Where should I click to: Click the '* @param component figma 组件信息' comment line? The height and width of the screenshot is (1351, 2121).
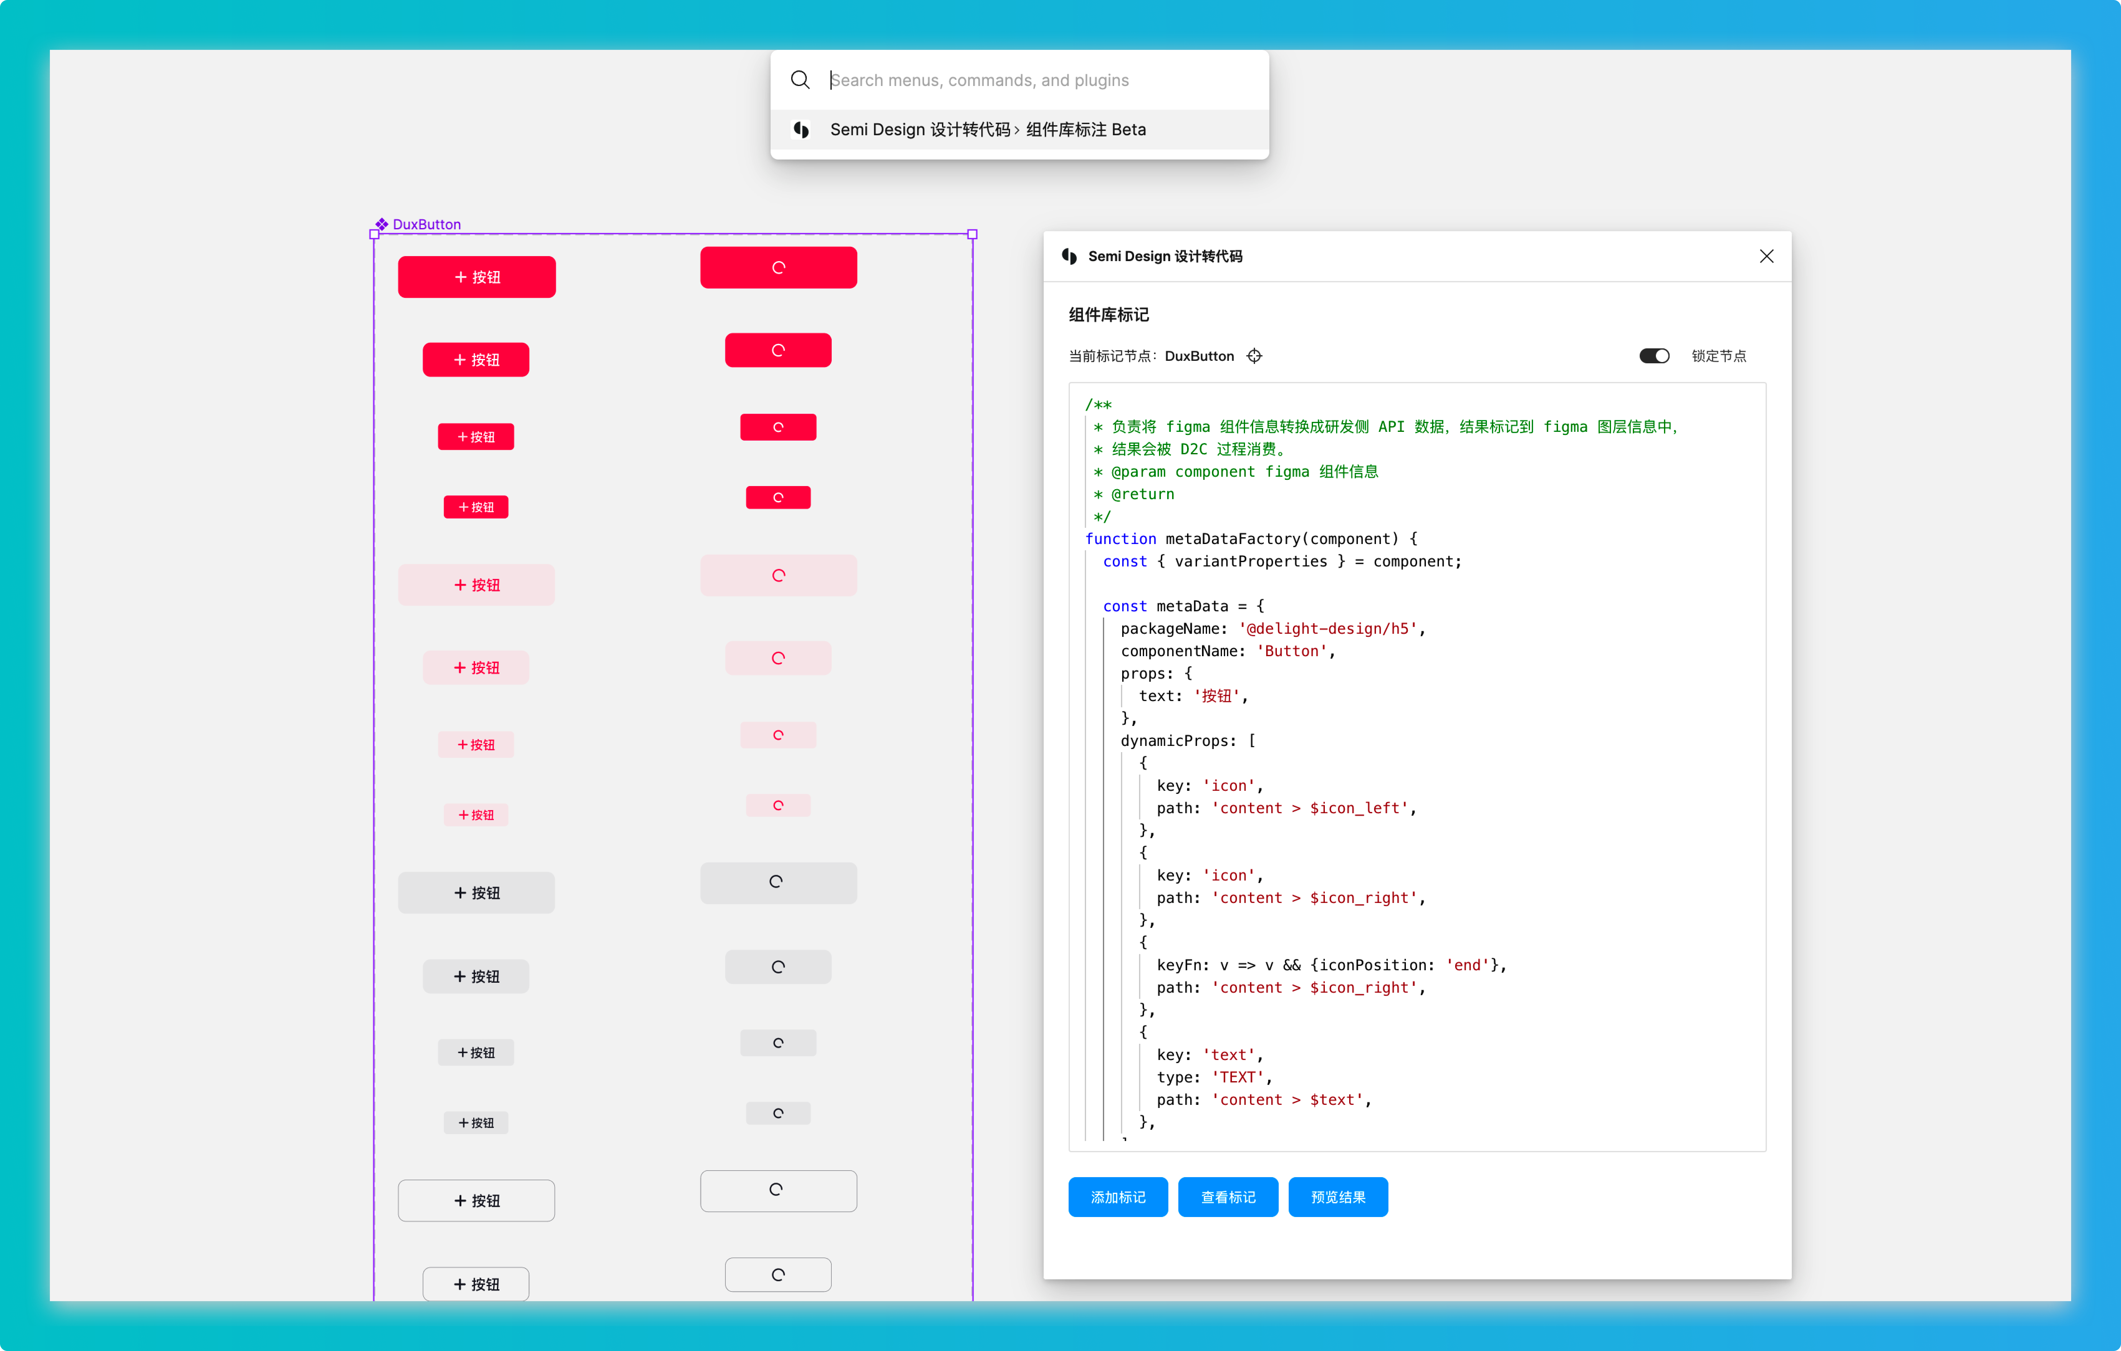1236,472
